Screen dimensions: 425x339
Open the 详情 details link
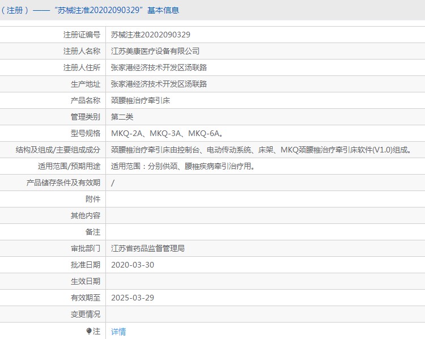point(118,332)
